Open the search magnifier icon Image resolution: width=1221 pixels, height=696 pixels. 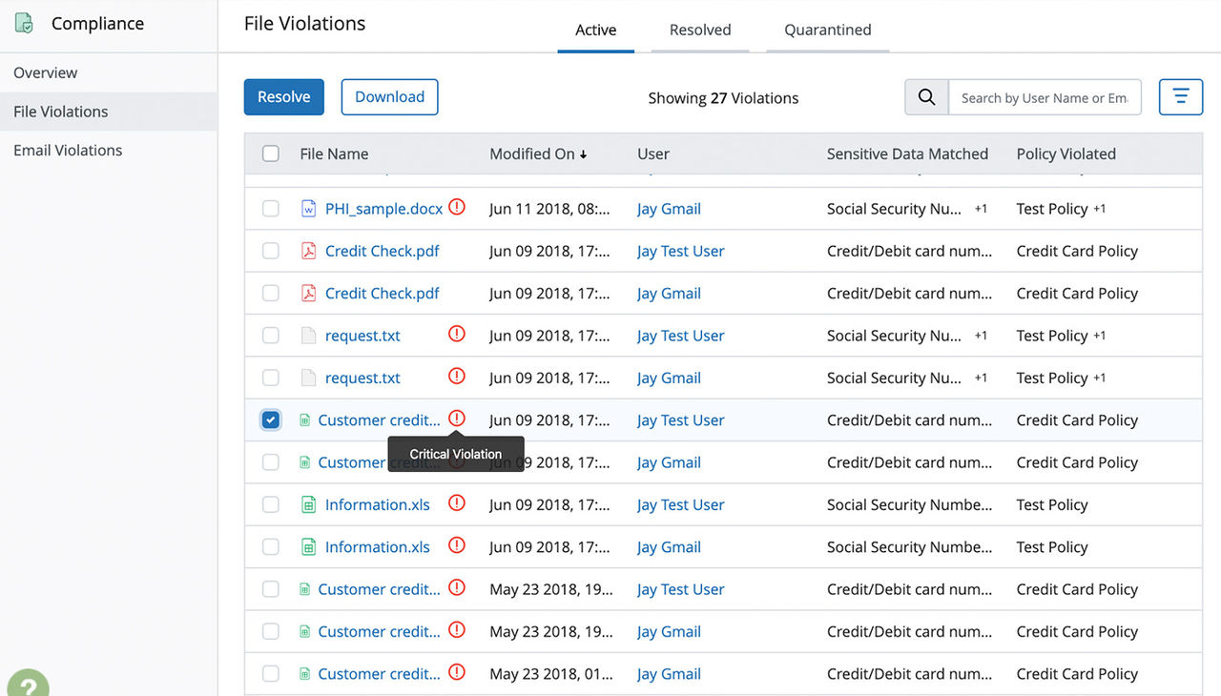(924, 96)
